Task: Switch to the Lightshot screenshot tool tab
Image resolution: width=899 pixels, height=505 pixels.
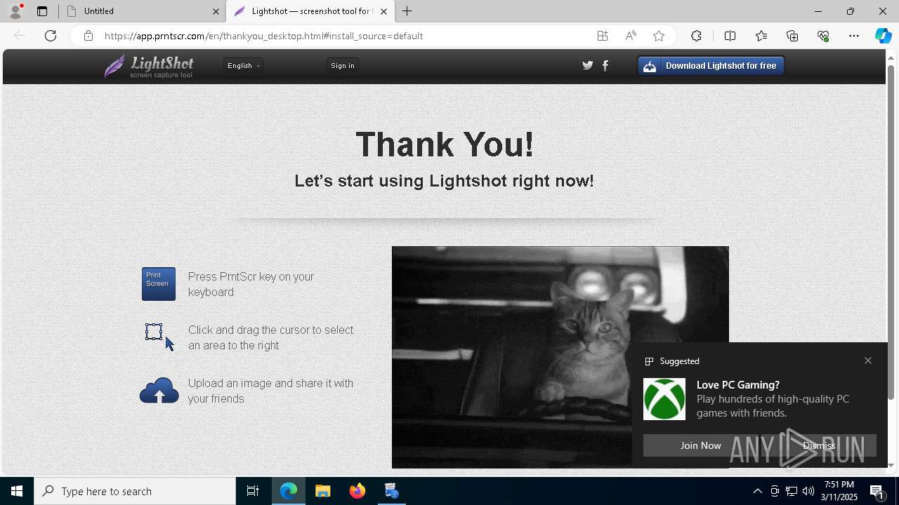Action: [309, 11]
